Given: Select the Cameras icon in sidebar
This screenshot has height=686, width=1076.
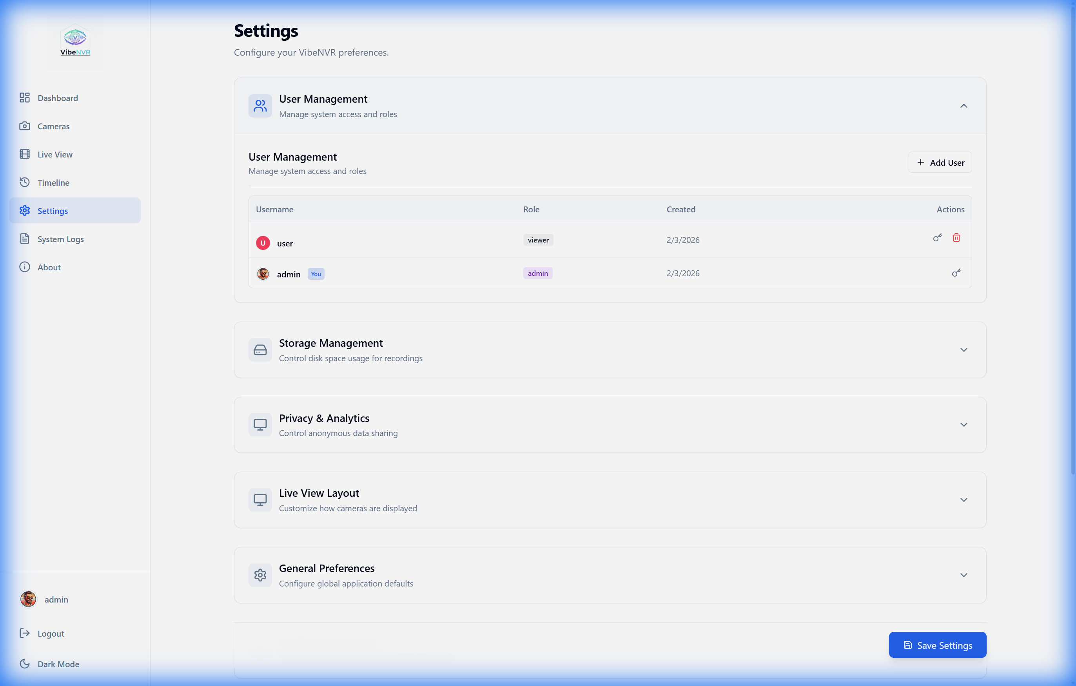Looking at the screenshot, I should 25,126.
